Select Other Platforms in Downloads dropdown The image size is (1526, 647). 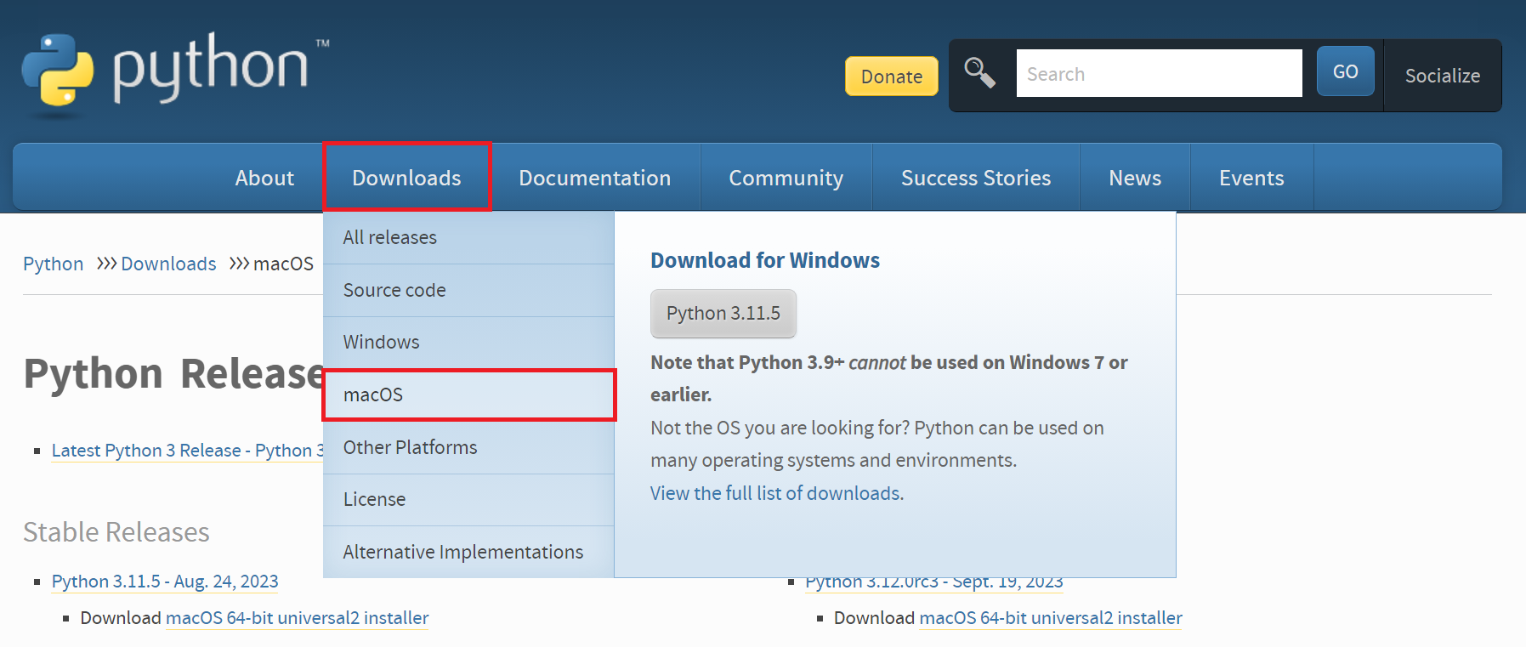coord(468,447)
